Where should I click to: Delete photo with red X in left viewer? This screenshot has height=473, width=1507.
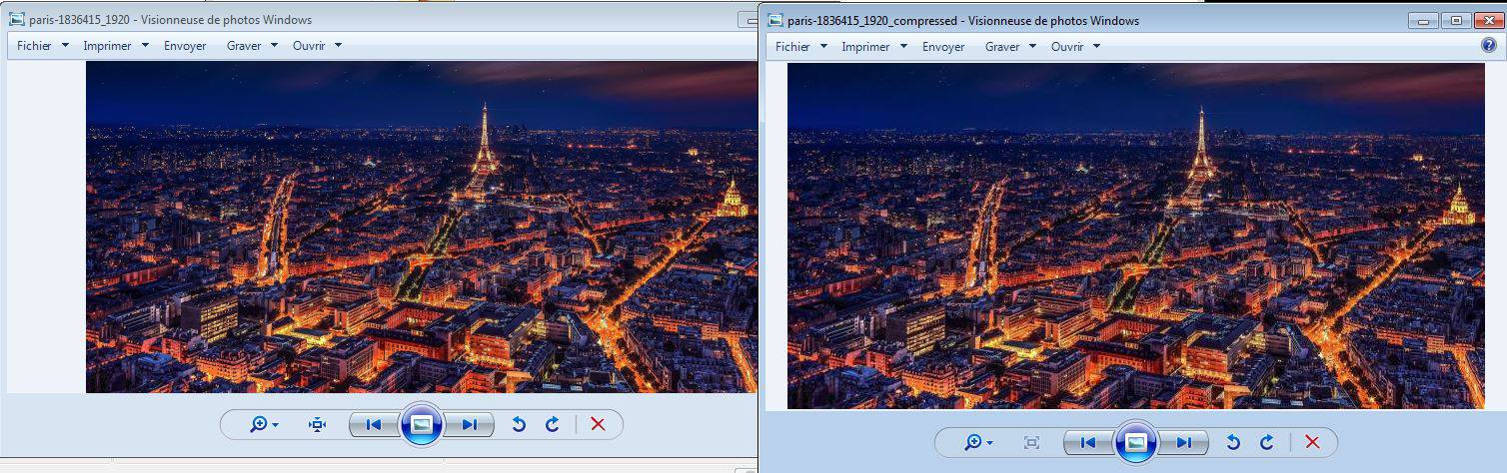tap(598, 425)
